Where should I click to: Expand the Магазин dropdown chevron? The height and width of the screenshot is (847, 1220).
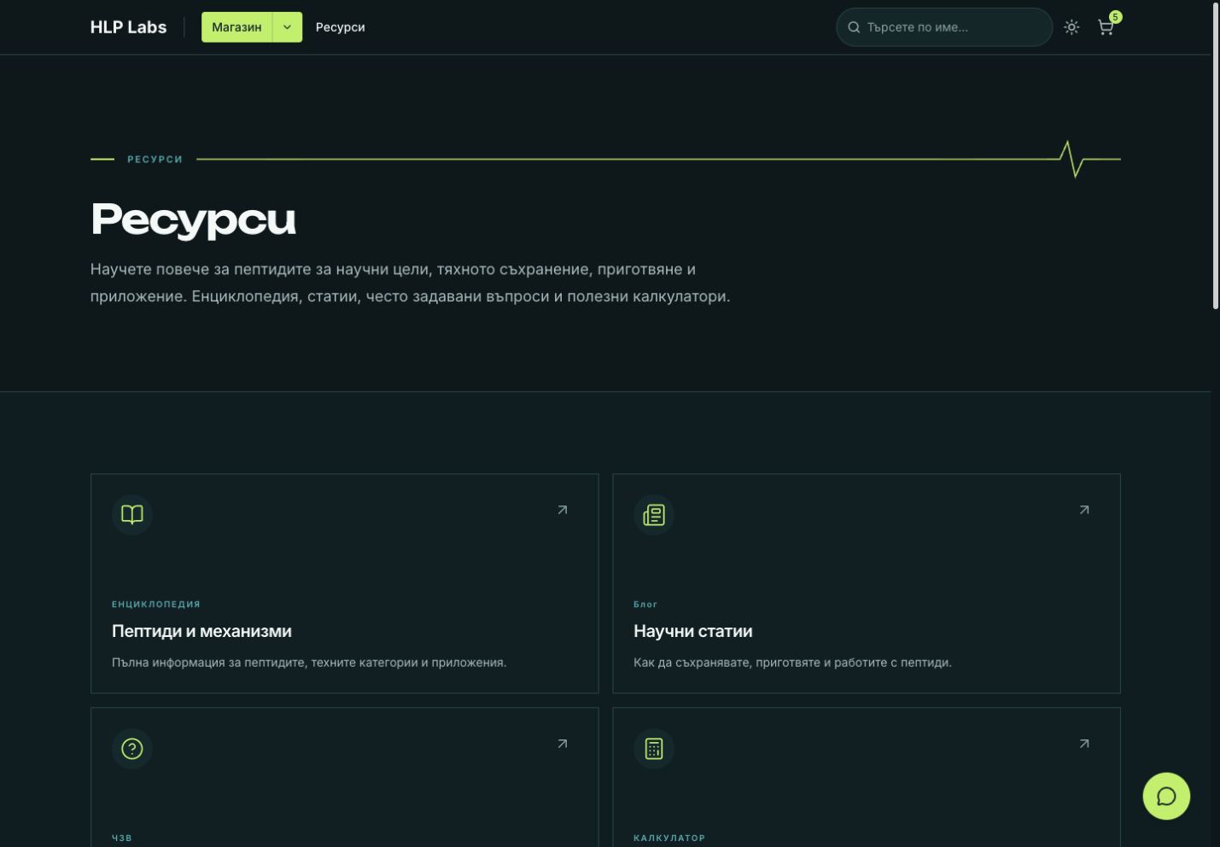(x=288, y=27)
